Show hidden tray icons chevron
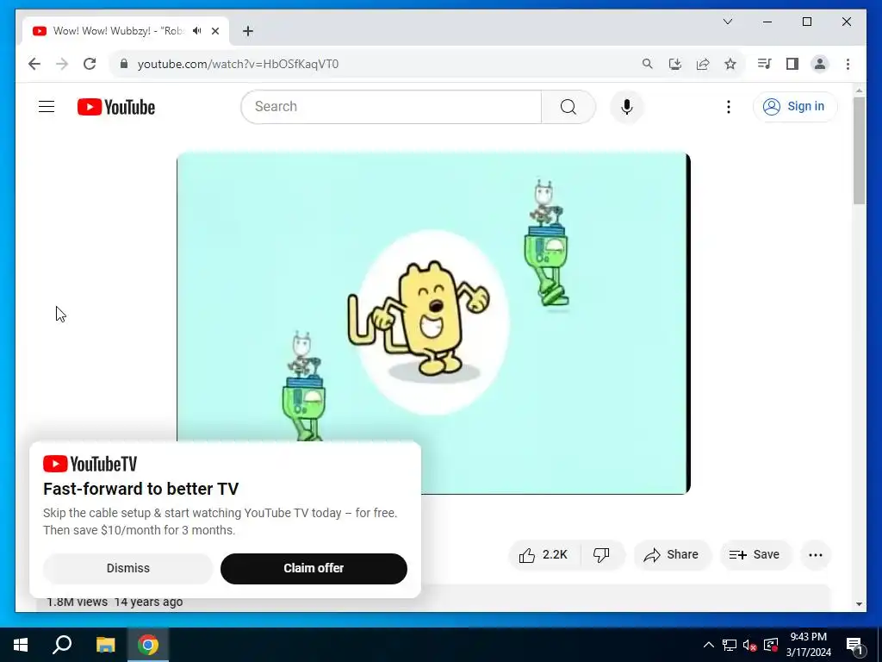The image size is (882, 662). click(709, 645)
